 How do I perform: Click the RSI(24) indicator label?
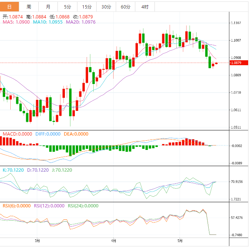pyautogui.click(x=83, y=206)
